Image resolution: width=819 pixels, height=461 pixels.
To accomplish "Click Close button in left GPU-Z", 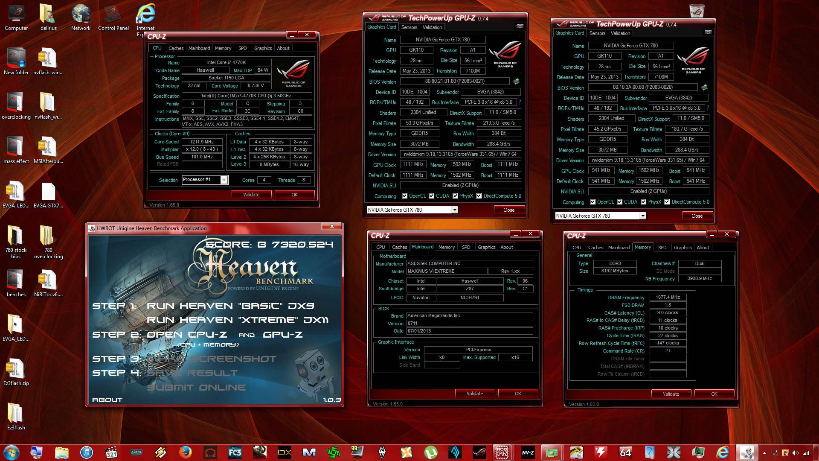I will pos(509,210).
